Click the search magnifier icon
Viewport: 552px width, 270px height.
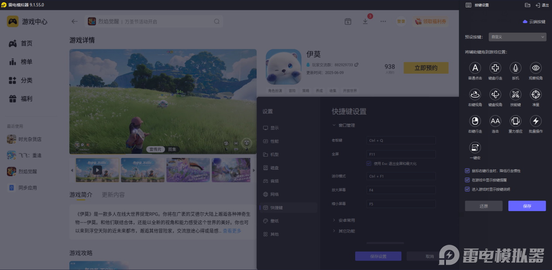(217, 21)
